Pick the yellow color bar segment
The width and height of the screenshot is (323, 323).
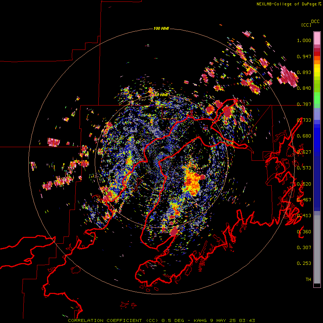(317, 70)
